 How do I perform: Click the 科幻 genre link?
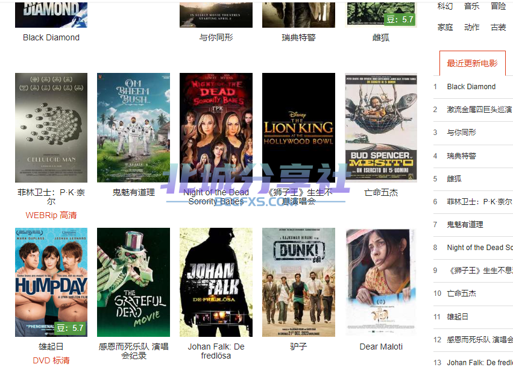click(x=445, y=6)
